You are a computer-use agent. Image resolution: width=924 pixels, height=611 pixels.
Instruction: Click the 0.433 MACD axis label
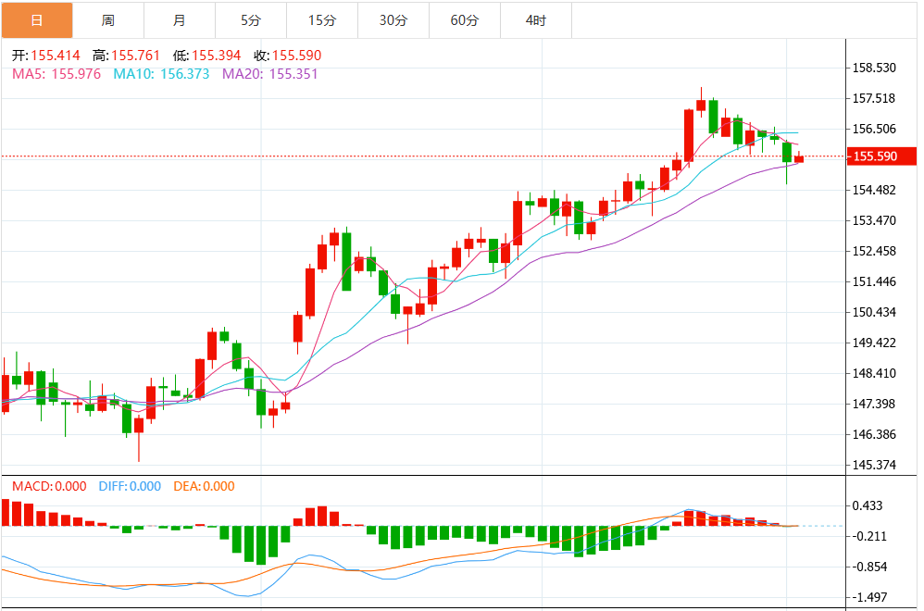[x=868, y=505]
